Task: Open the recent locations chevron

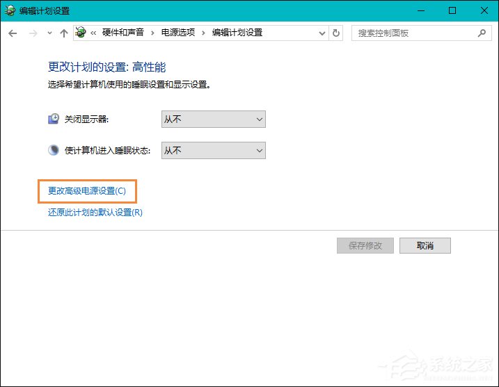Action: coord(49,33)
